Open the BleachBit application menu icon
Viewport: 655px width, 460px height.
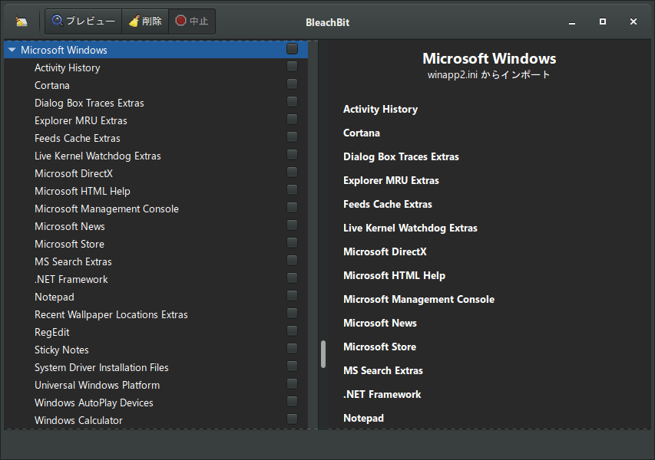tap(22, 21)
